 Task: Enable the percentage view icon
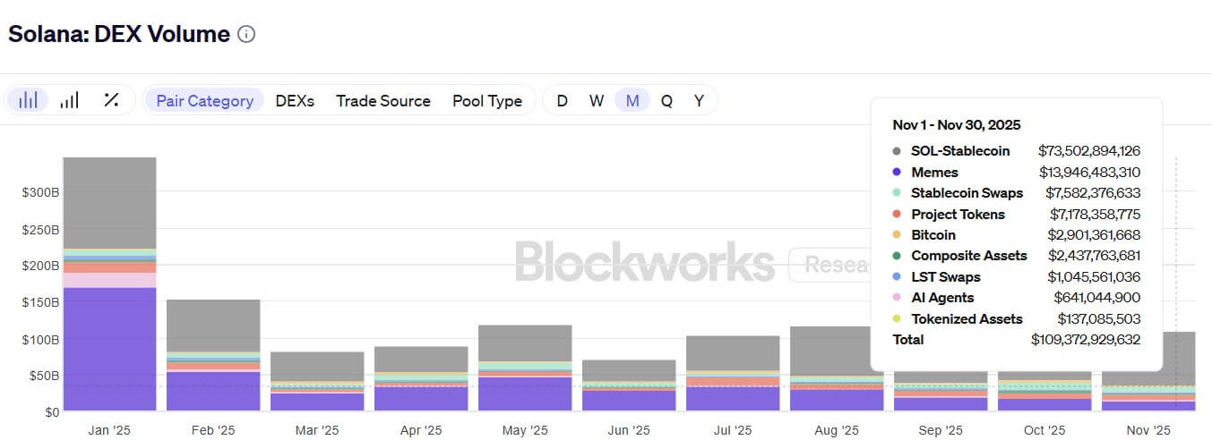click(111, 100)
